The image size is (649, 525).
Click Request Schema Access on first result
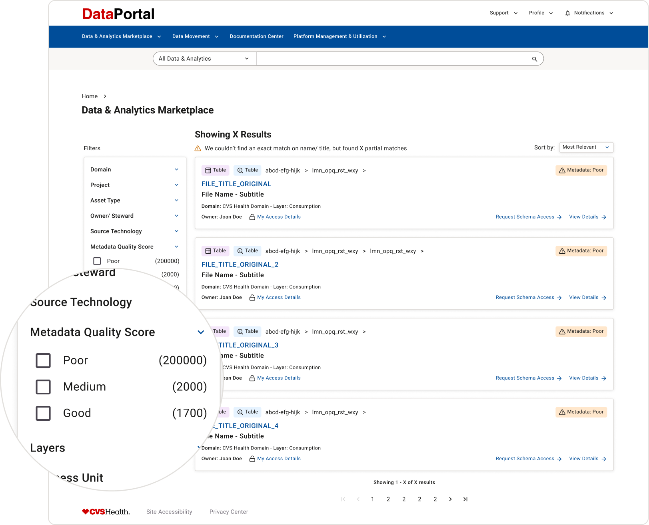[x=525, y=217]
